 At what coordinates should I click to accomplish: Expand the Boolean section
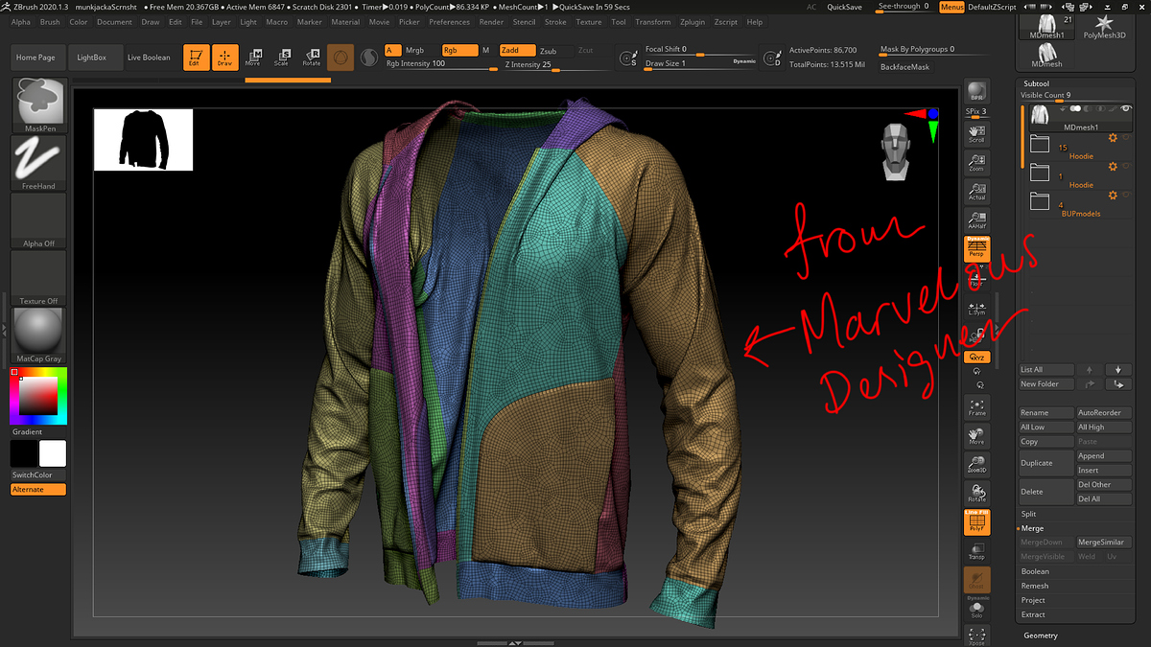(1035, 572)
